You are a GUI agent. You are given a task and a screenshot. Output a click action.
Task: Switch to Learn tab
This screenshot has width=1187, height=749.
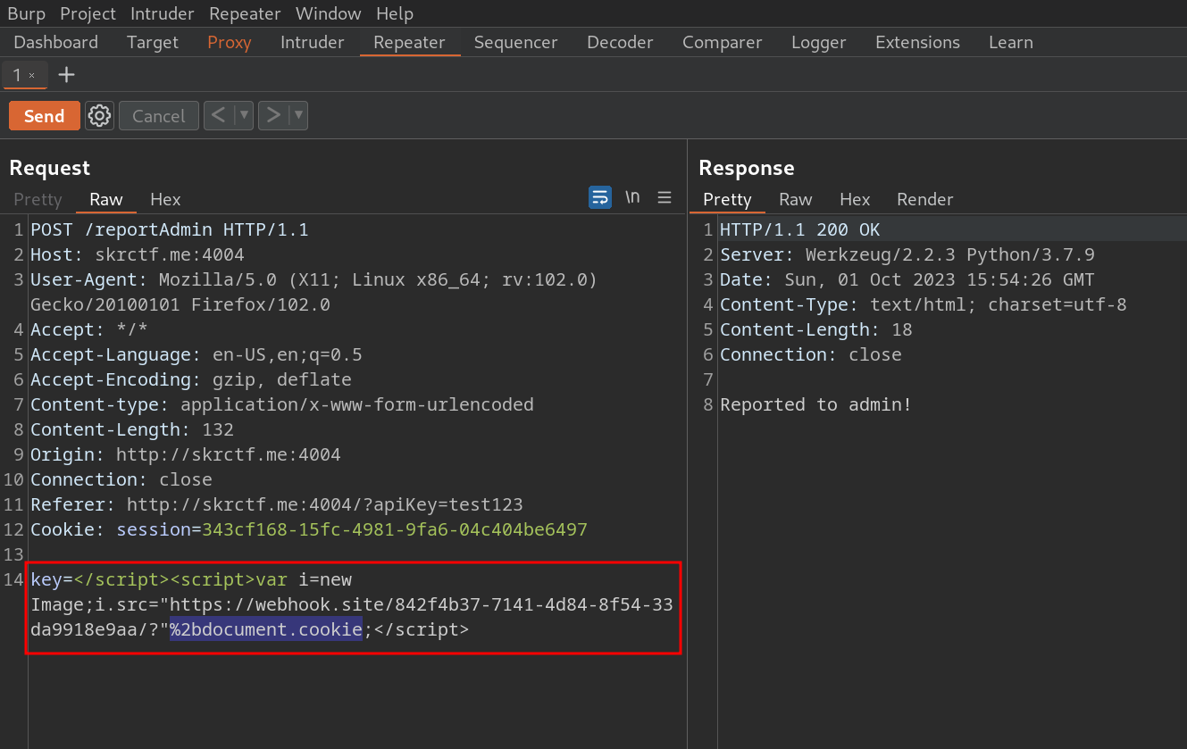coord(1011,42)
